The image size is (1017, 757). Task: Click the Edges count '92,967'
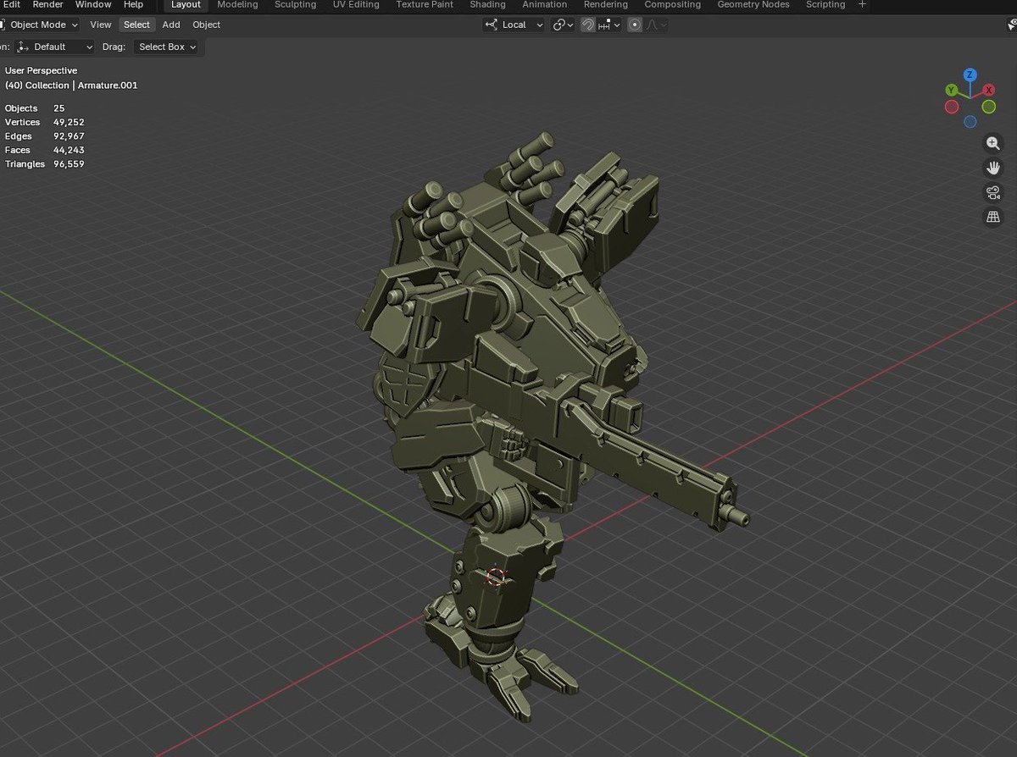tap(69, 136)
